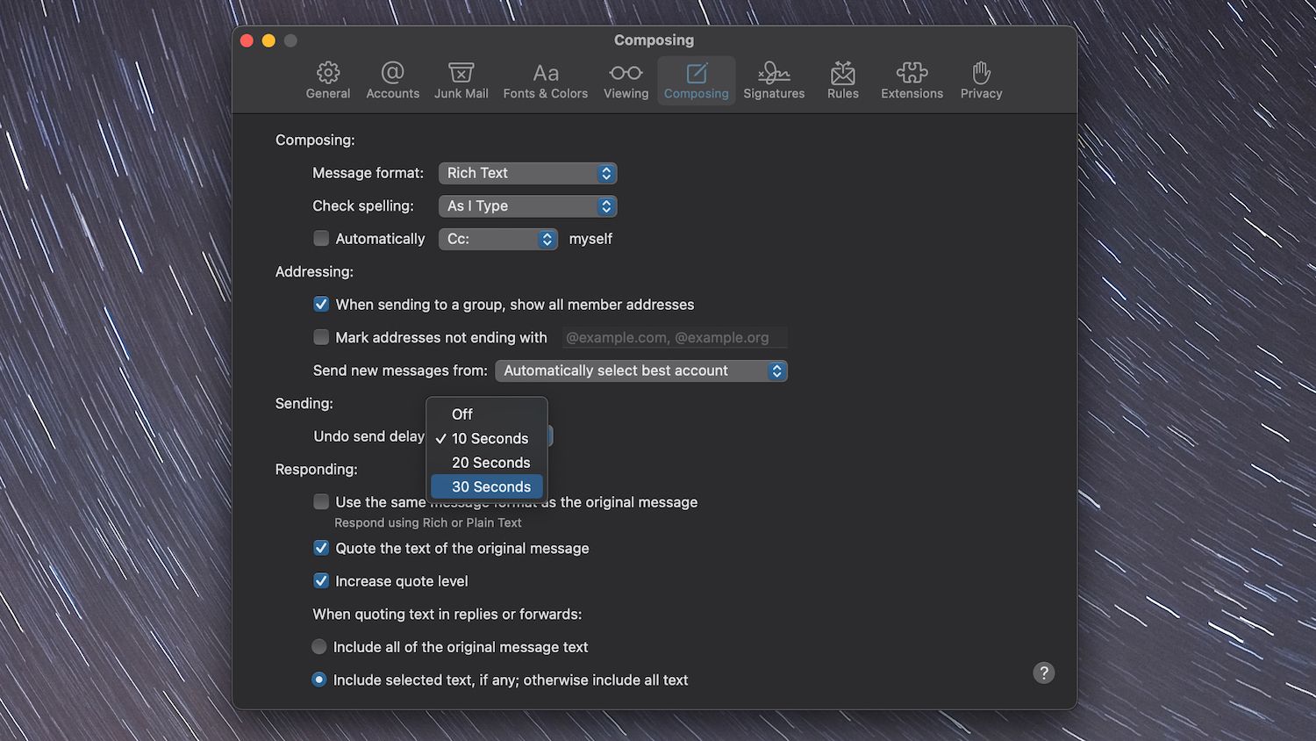Screen dimensions: 1316x741
Task: Close the Composing preferences window
Action: coord(247,40)
